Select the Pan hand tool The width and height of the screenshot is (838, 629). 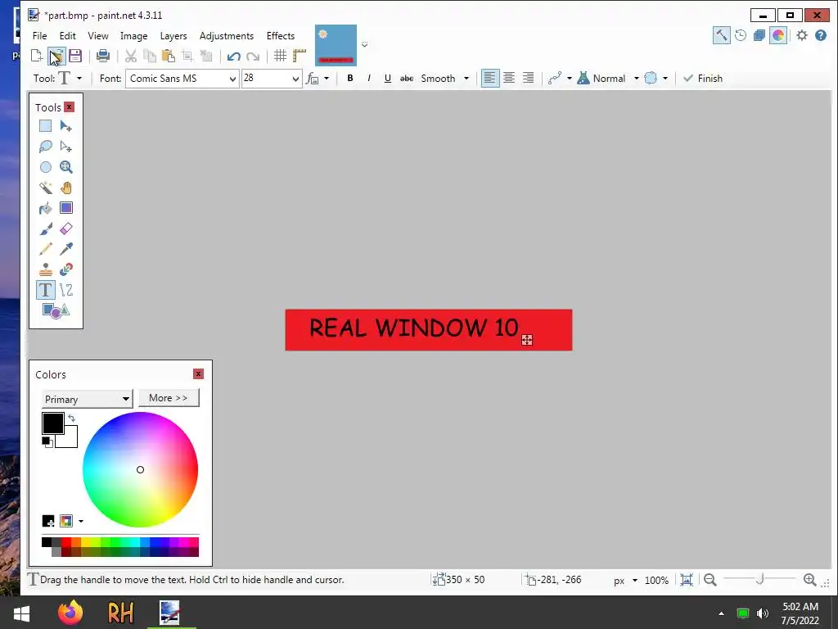65,188
